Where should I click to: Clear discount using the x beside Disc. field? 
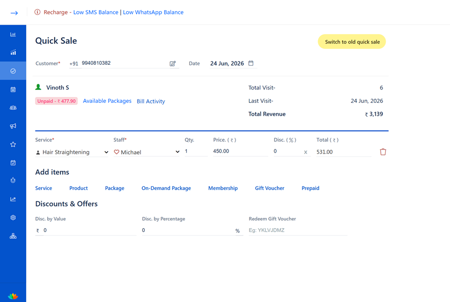[305, 152]
